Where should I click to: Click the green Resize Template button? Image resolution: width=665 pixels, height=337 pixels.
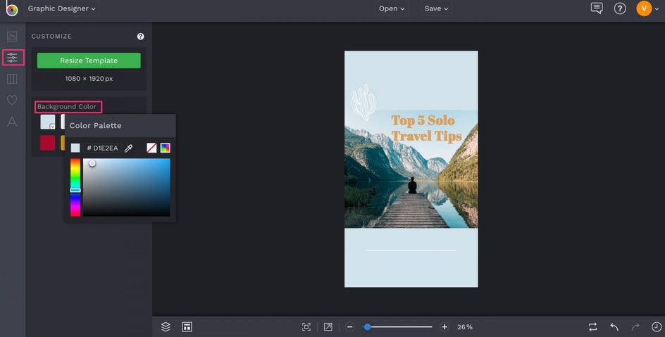89,61
